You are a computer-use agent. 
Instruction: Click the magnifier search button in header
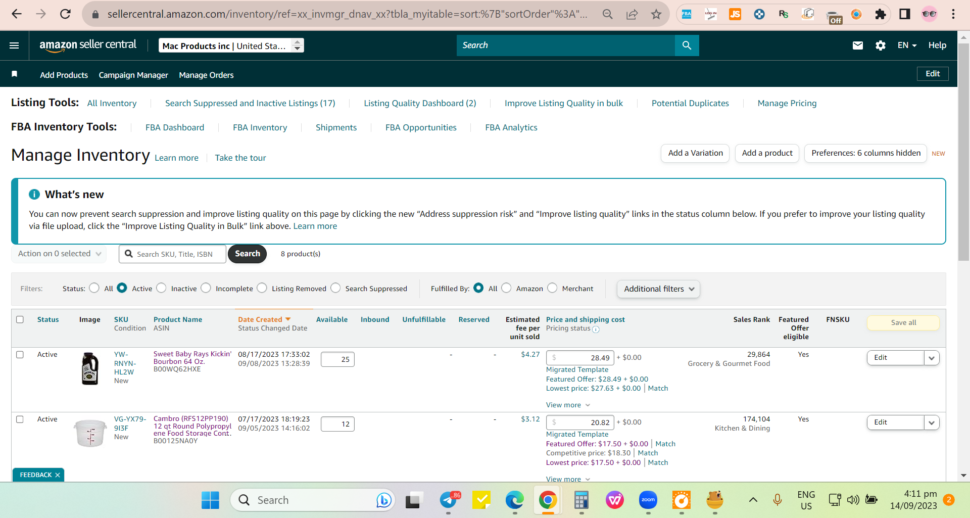(687, 45)
